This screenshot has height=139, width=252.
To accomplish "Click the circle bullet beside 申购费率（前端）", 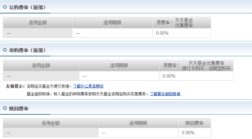I will click(5, 50).
